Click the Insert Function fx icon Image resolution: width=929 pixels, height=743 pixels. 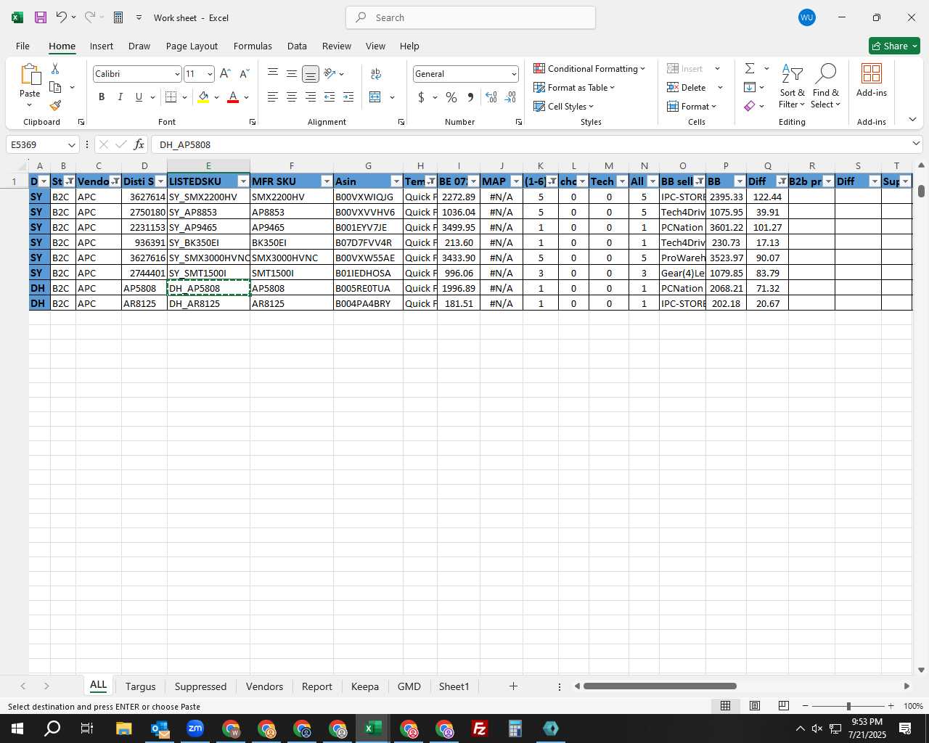[x=139, y=144]
